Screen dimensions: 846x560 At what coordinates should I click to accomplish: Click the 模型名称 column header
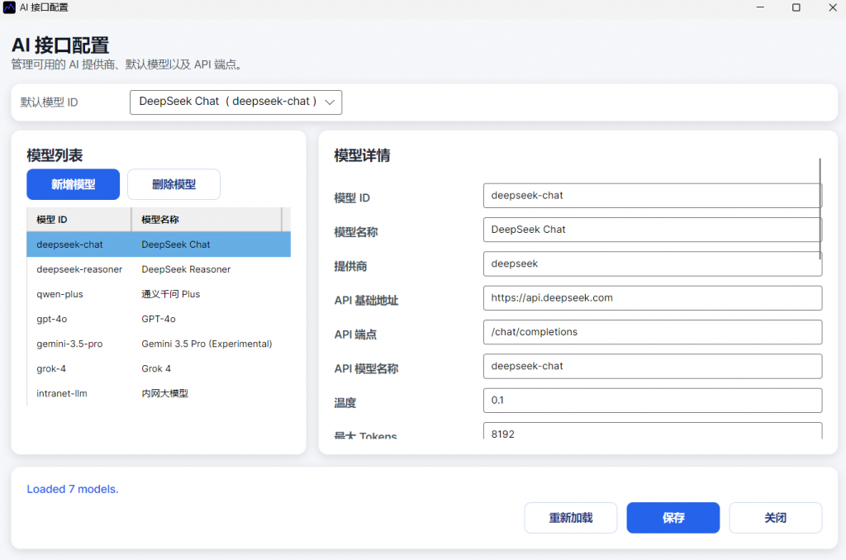[207, 220]
